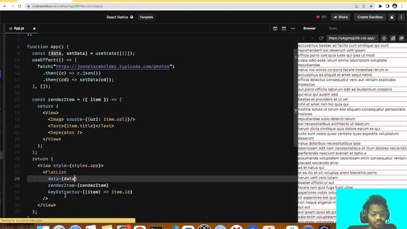This screenshot has width=407, height=229.
Task: Click 'ad et natus qui' preview row
Action: click(x=311, y=168)
